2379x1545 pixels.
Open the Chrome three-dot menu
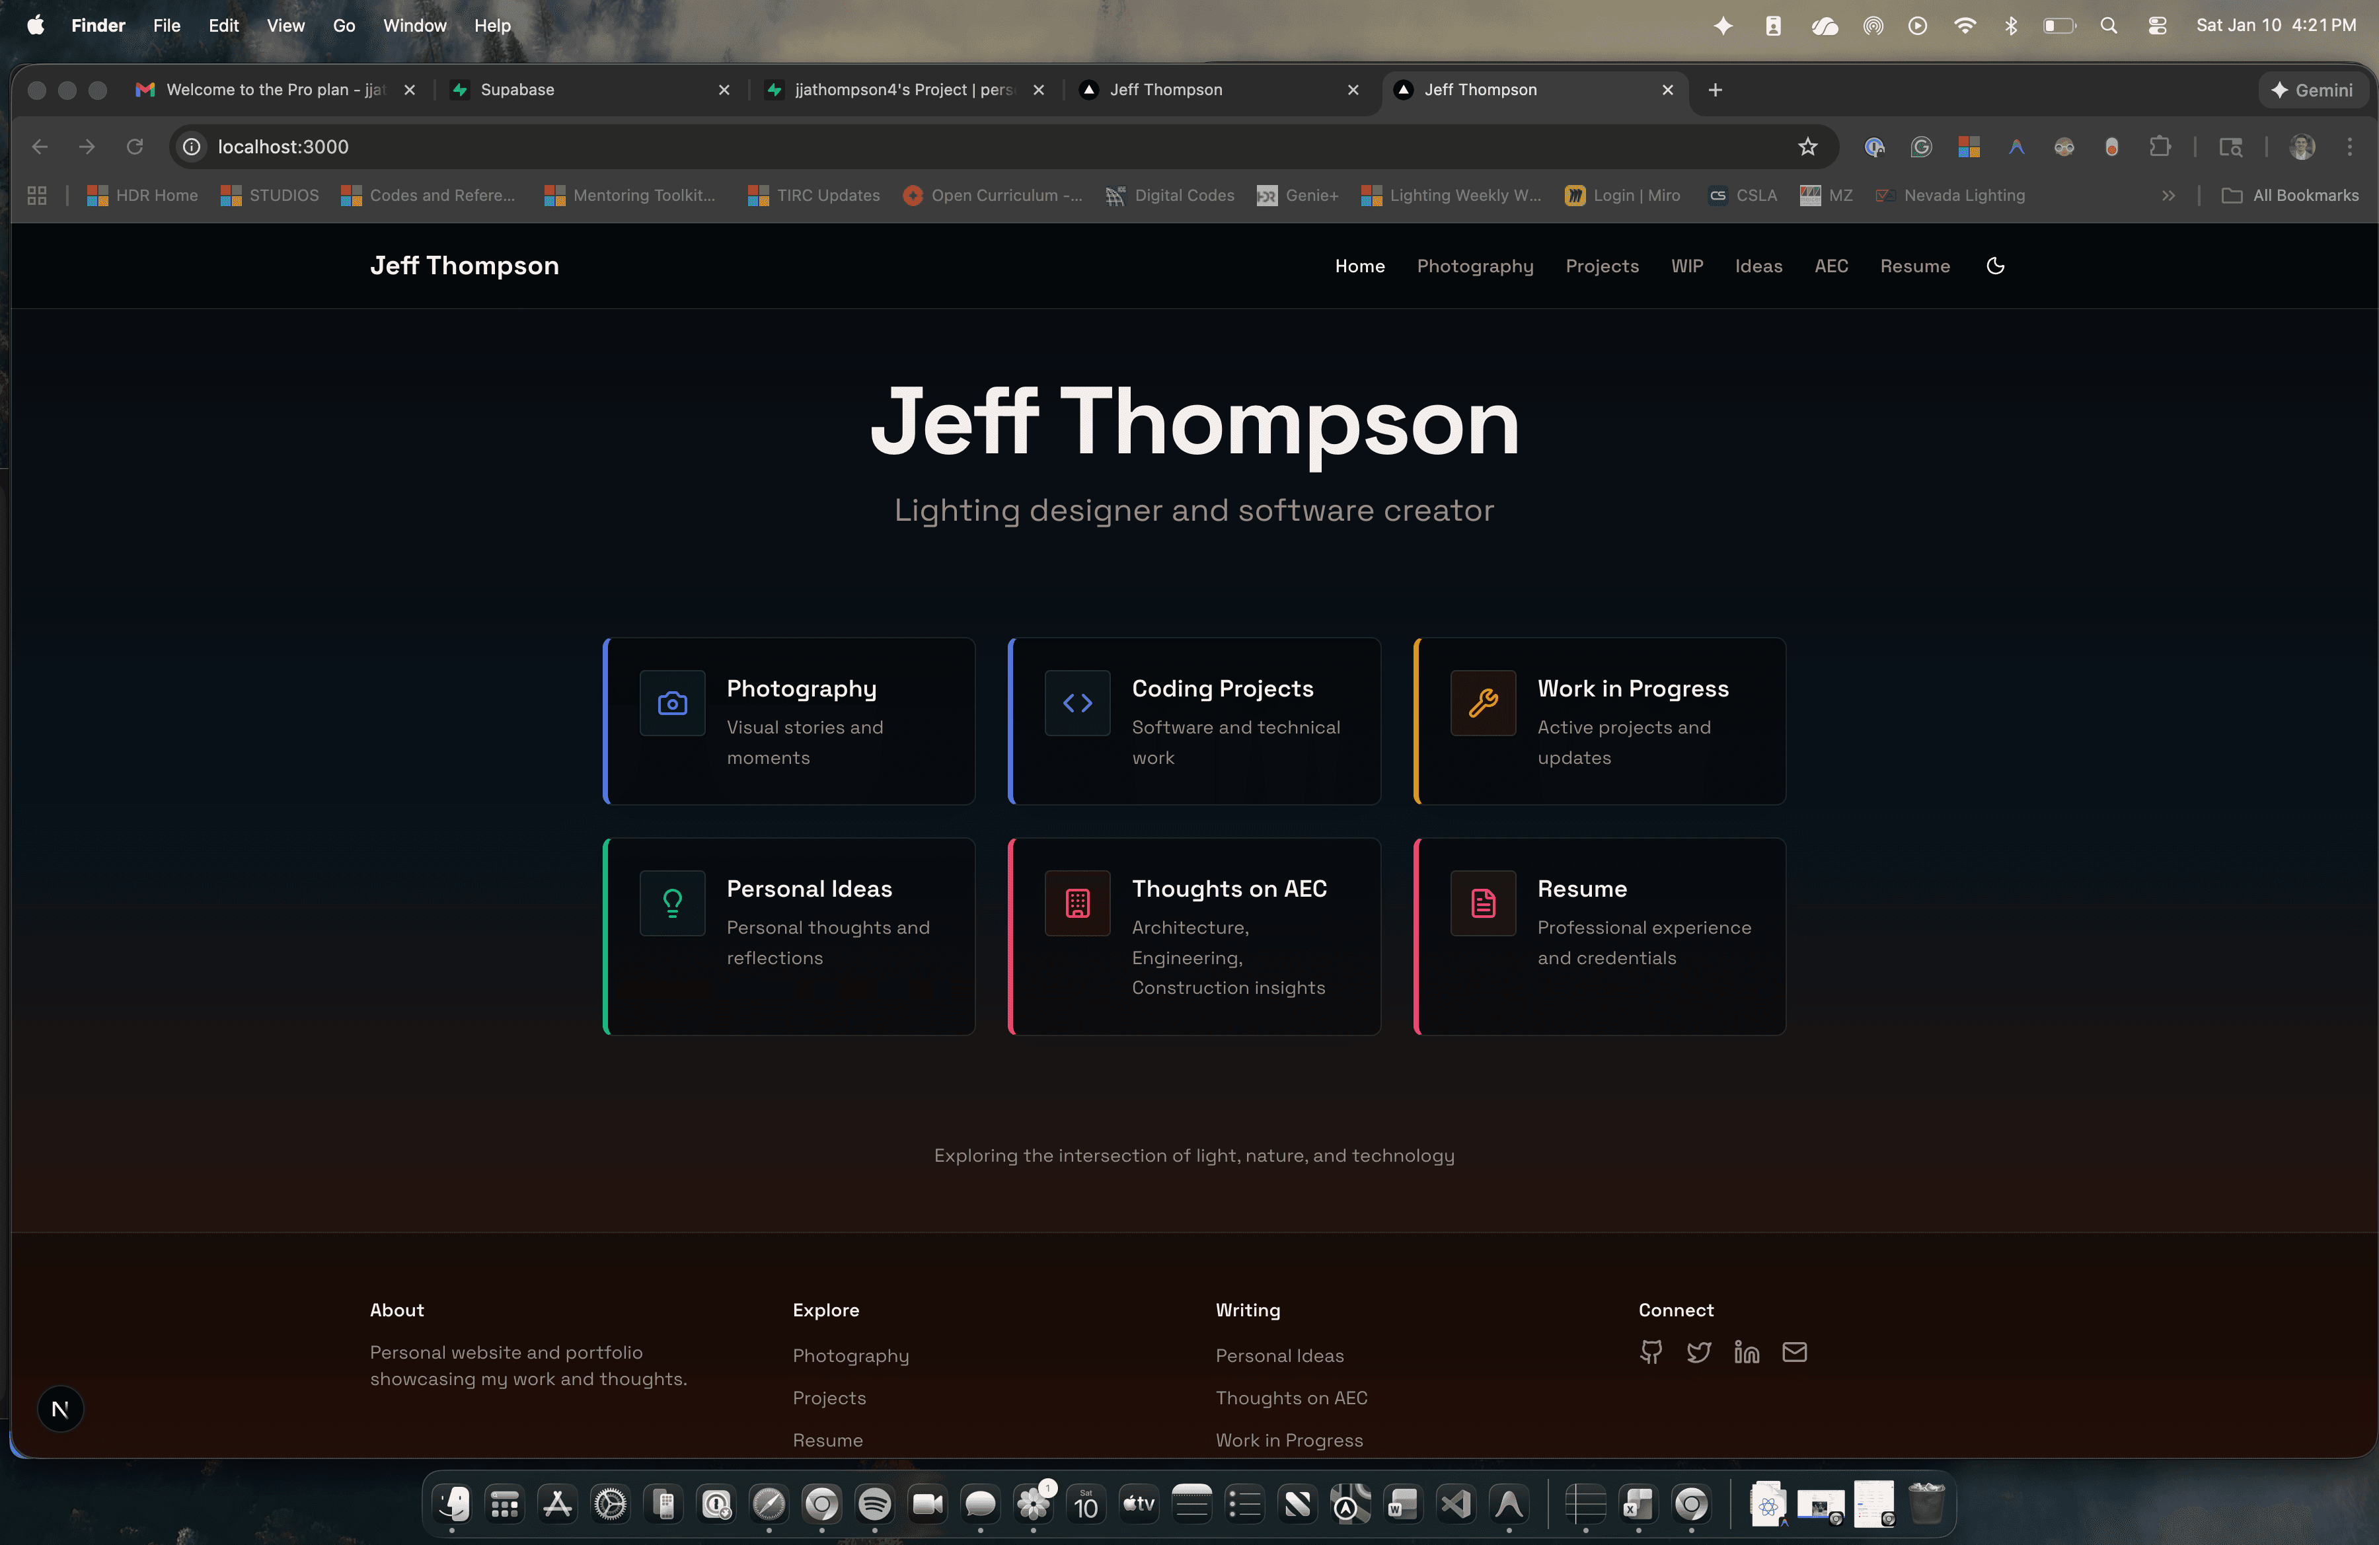point(2349,147)
